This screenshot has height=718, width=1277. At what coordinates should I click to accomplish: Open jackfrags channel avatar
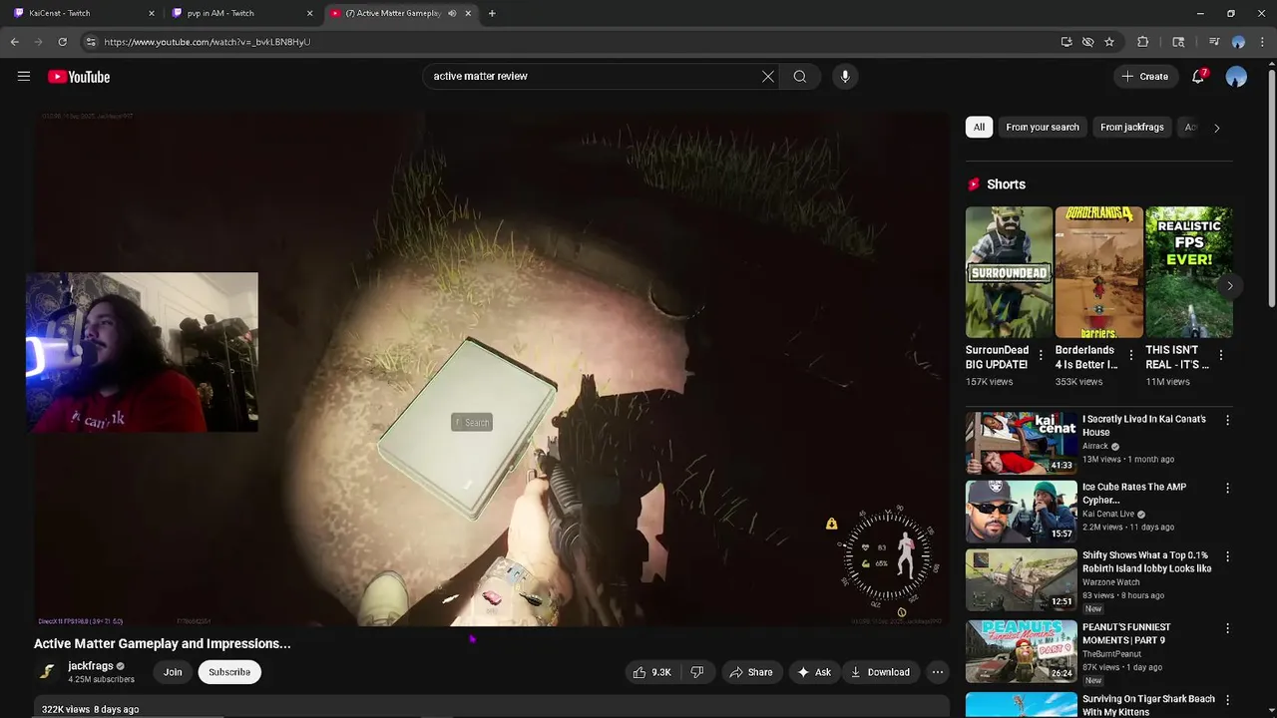pos(47,672)
